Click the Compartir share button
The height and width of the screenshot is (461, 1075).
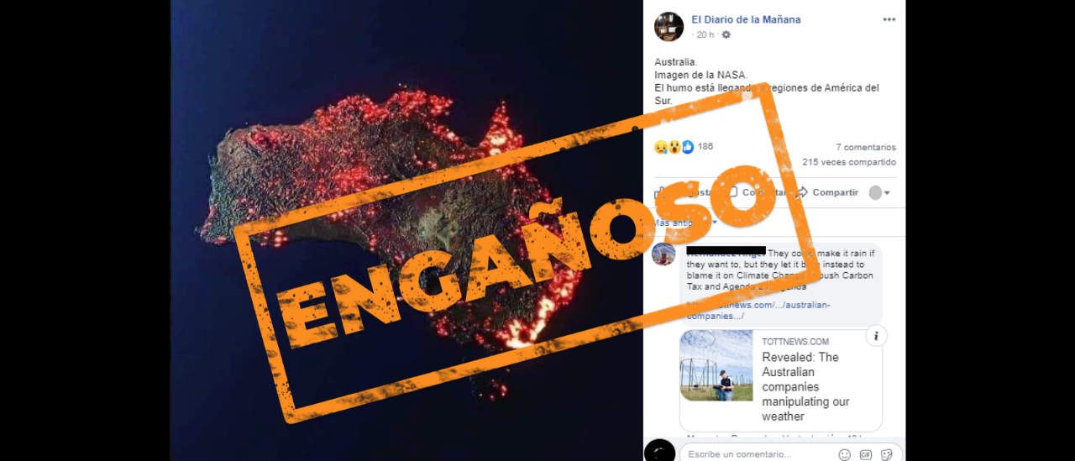pos(826,192)
